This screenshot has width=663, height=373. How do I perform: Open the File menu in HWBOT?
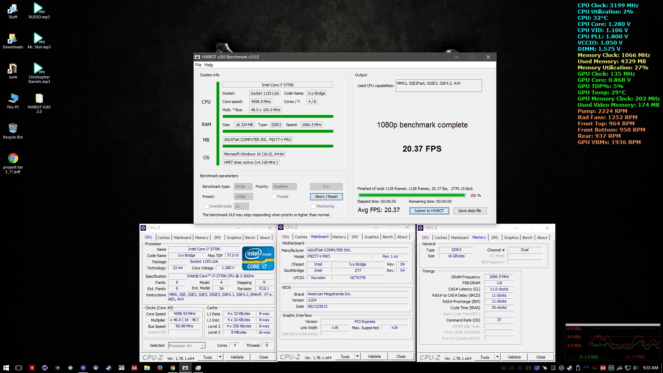click(198, 65)
